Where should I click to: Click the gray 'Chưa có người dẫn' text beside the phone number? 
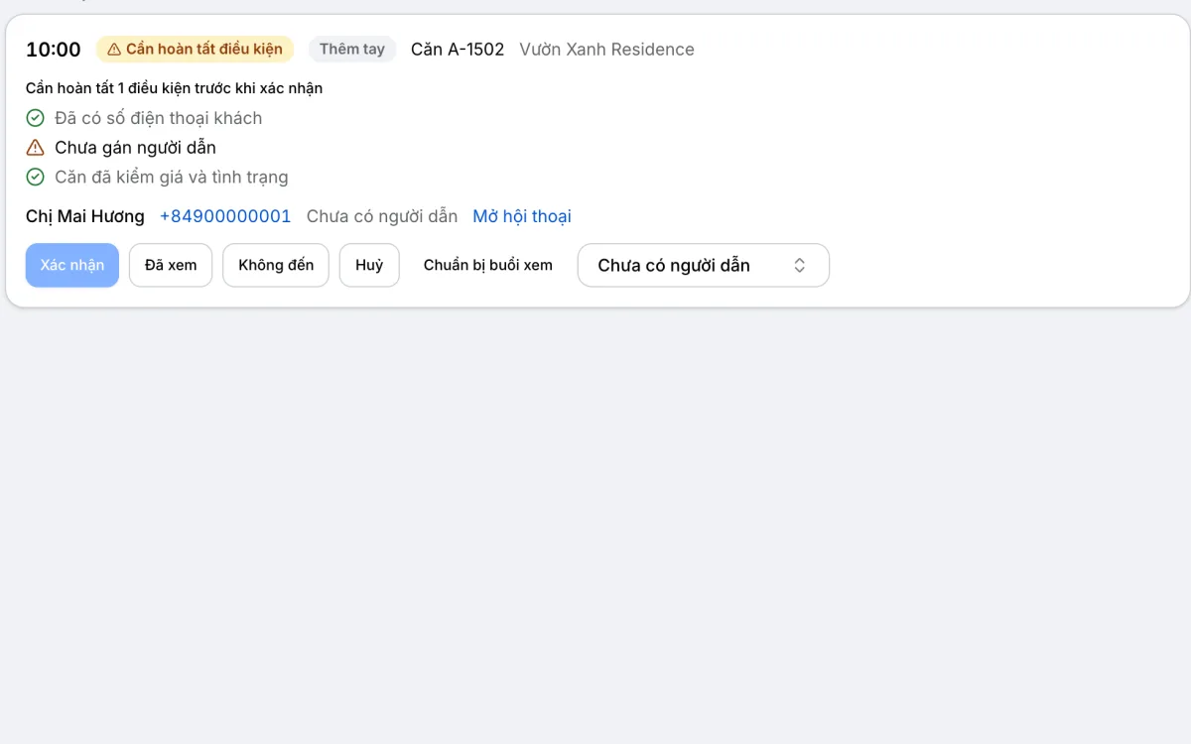(382, 216)
